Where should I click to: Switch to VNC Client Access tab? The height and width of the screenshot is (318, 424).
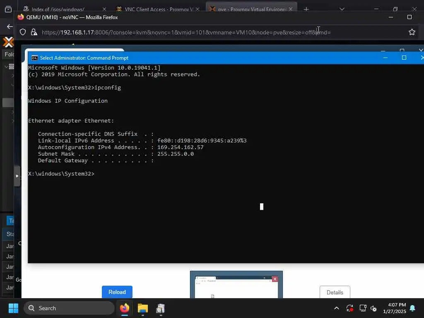pyautogui.click(x=159, y=9)
